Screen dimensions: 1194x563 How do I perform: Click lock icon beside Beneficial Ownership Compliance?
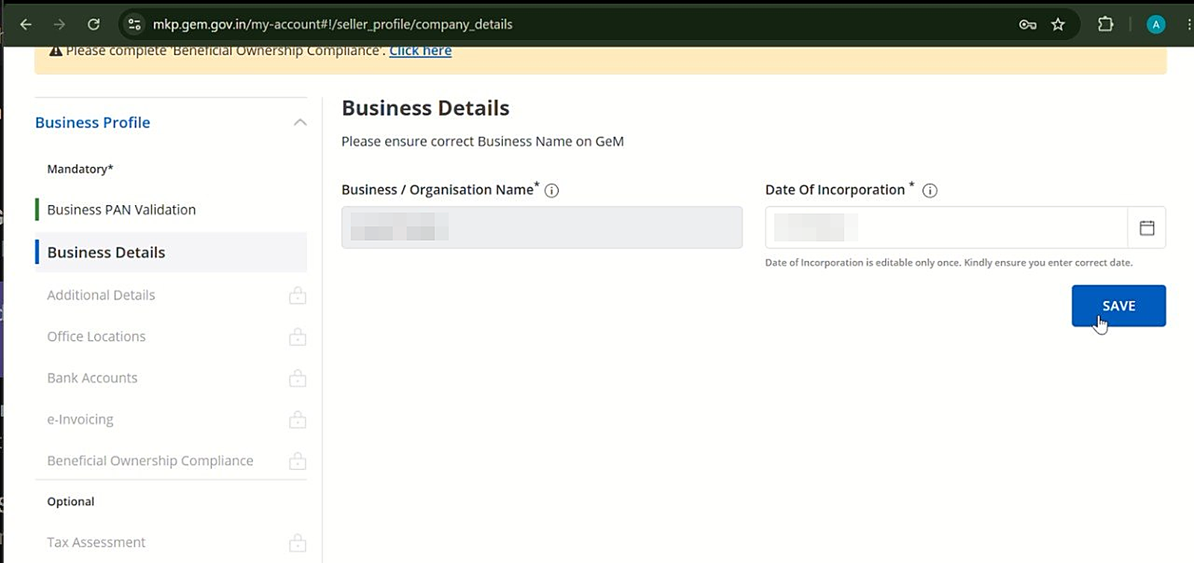(298, 461)
